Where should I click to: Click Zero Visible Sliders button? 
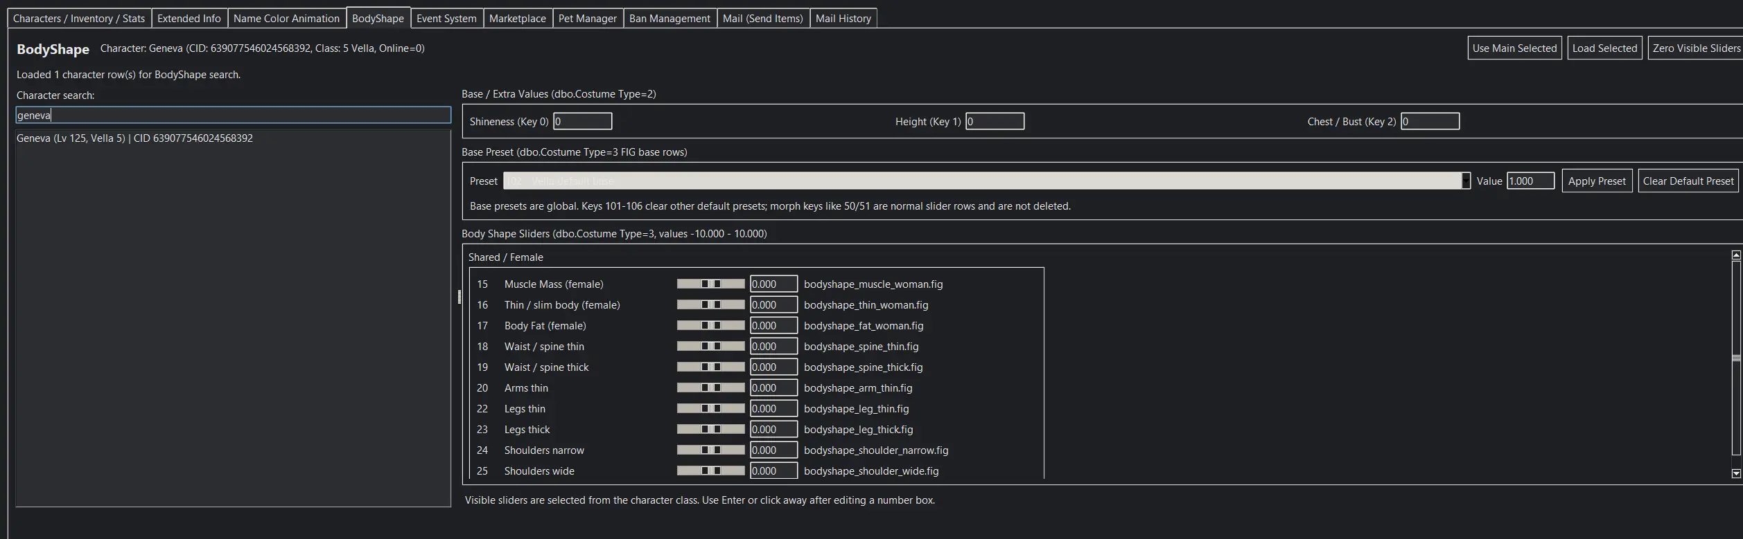click(1695, 48)
